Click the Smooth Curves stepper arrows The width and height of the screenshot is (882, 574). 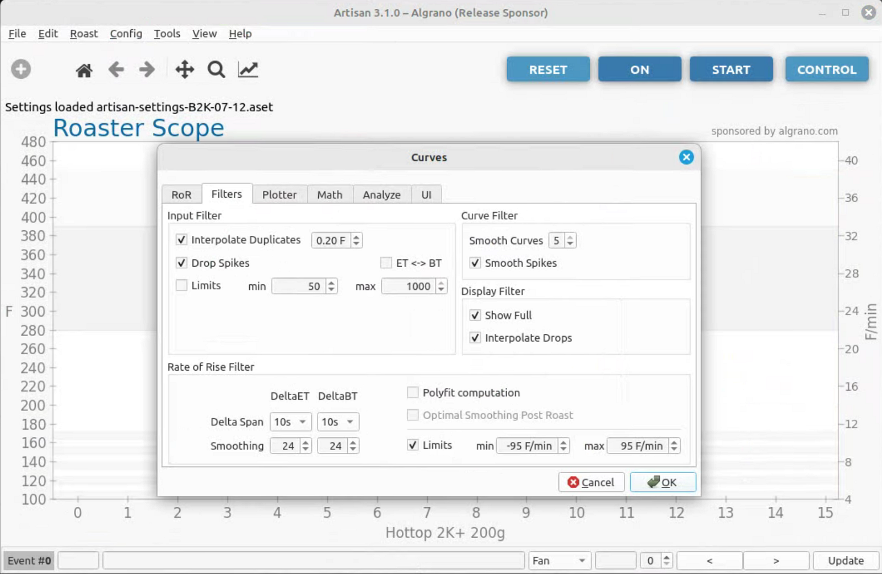tap(570, 241)
